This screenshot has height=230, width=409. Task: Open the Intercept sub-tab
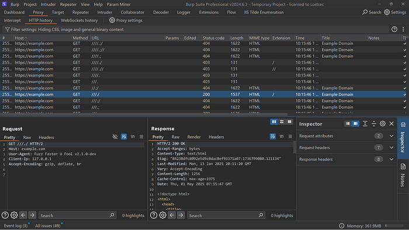click(x=12, y=20)
